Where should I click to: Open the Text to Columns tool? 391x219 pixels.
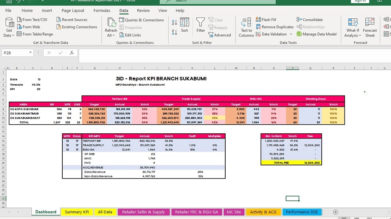246,23
